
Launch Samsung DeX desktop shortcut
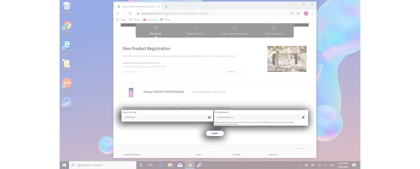(x=67, y=86)
